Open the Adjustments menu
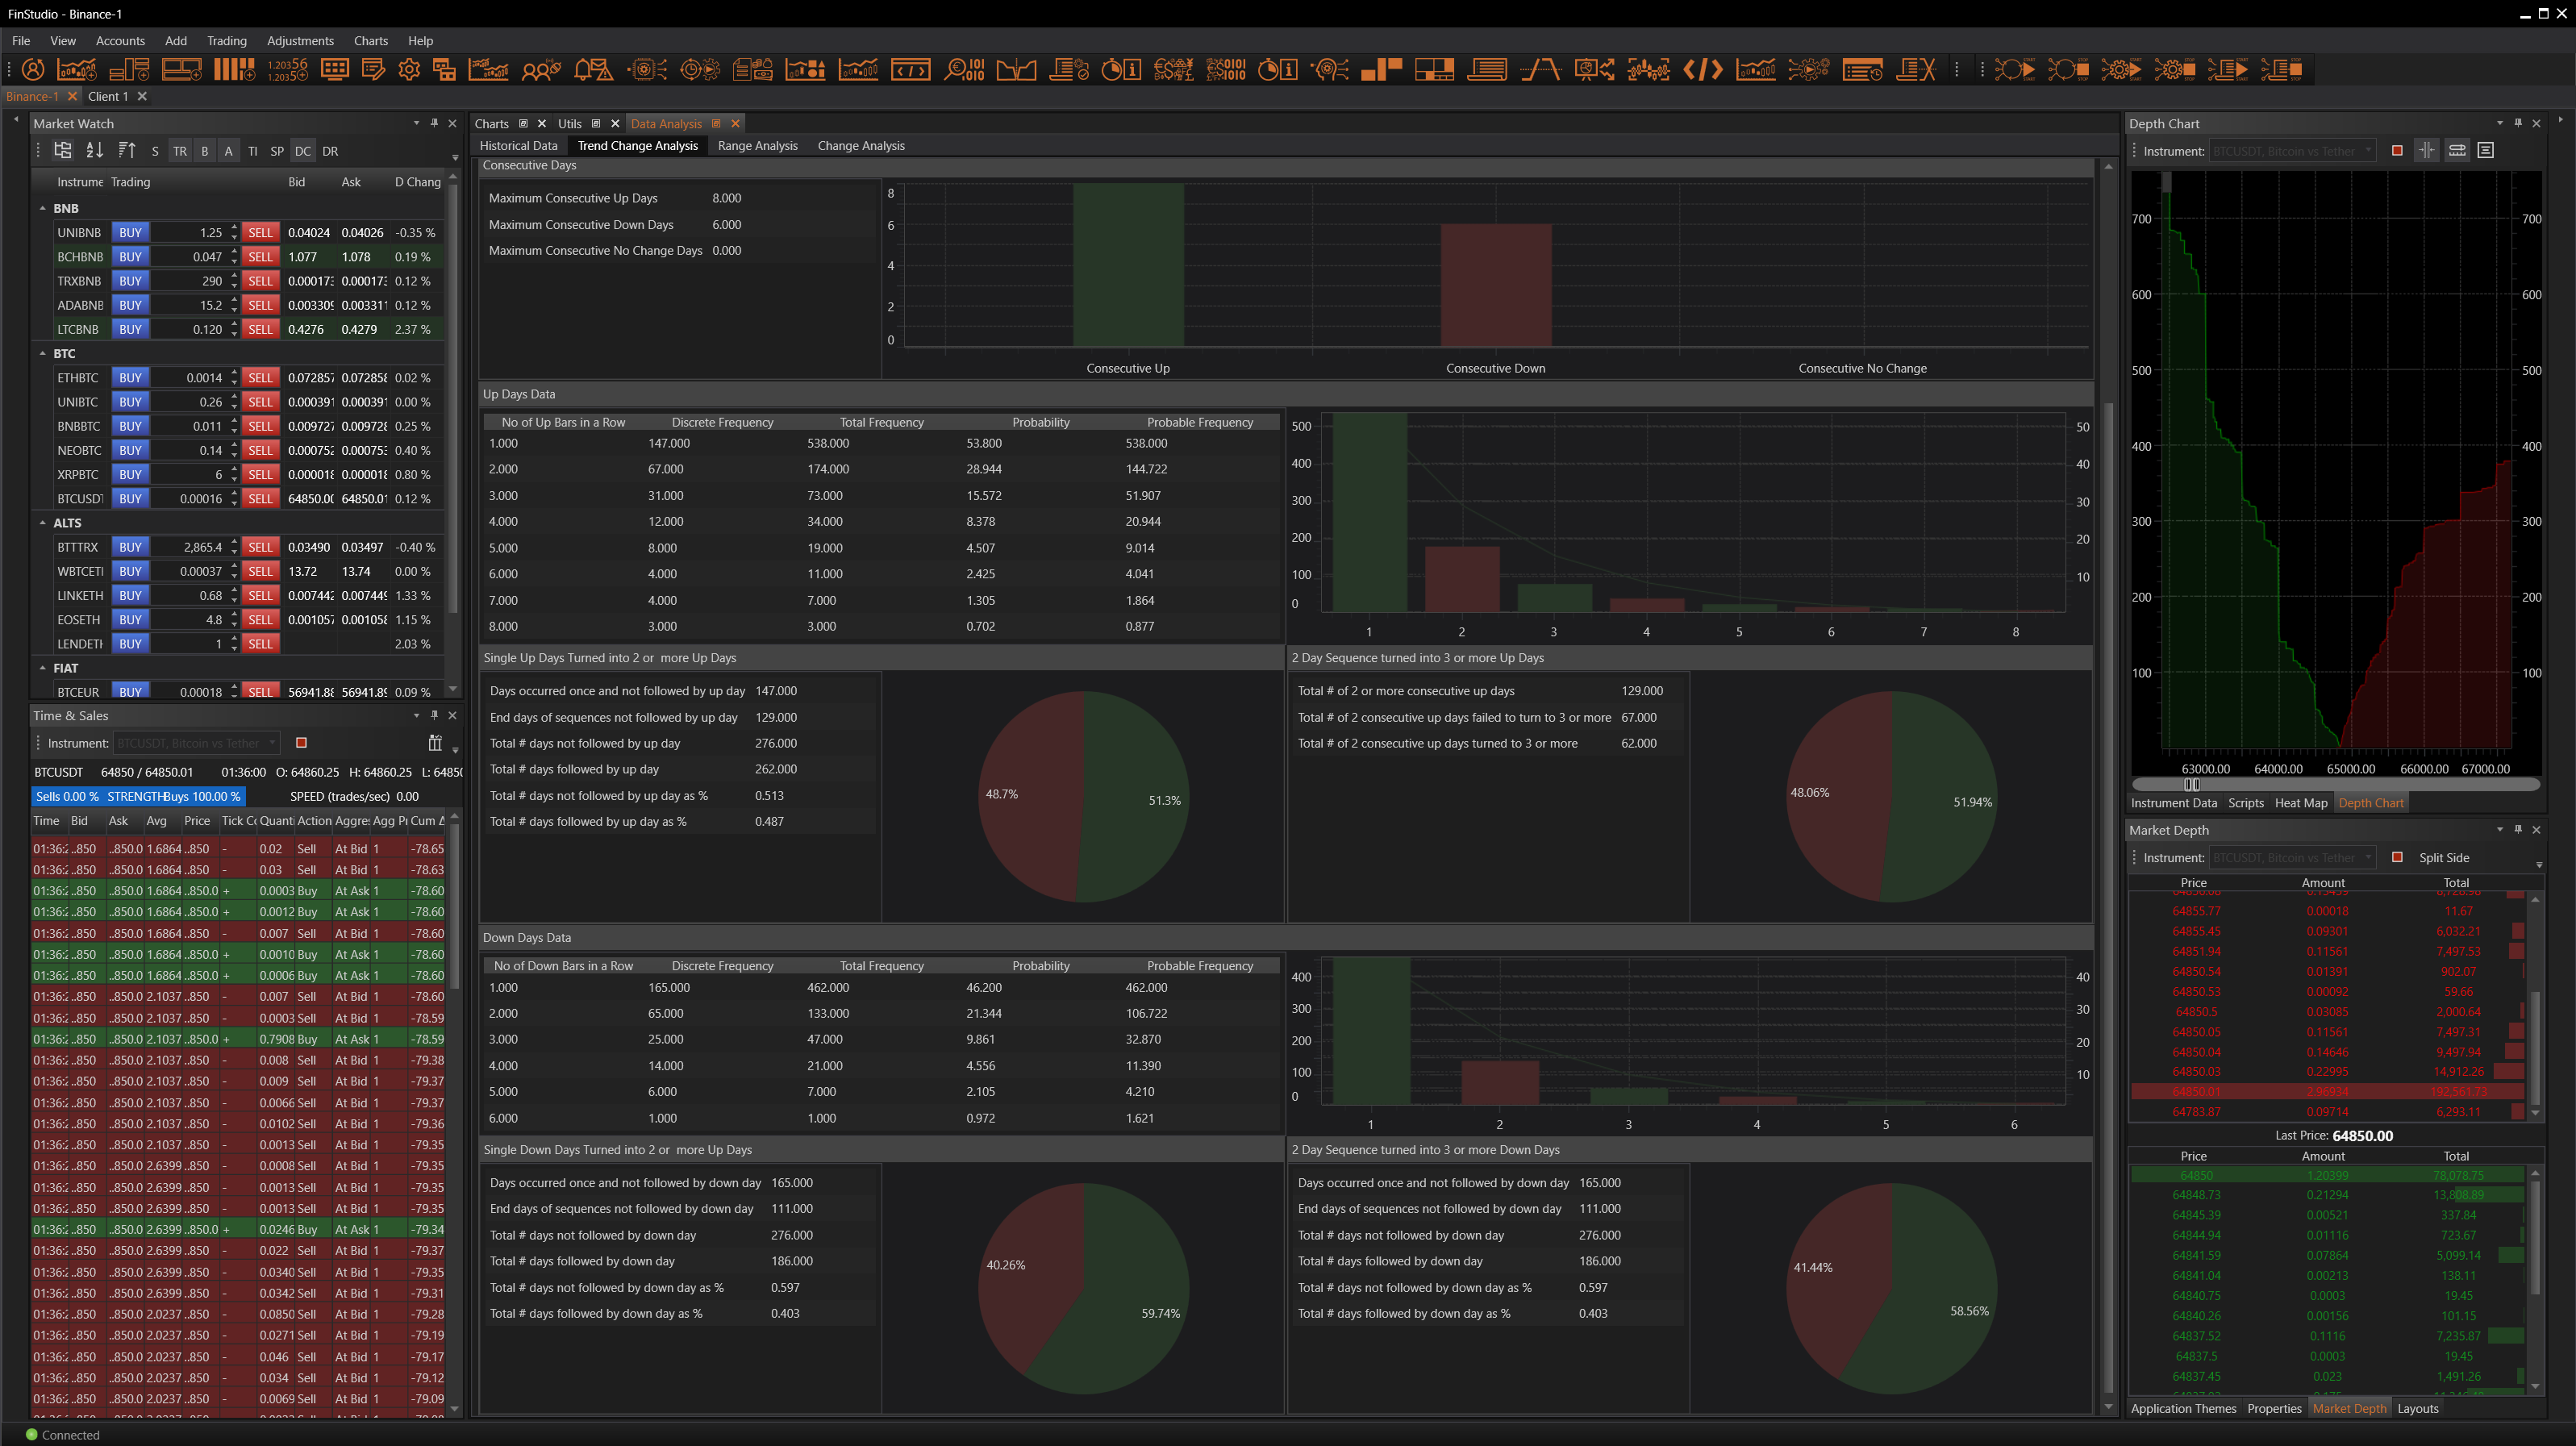 pos(300,41)
